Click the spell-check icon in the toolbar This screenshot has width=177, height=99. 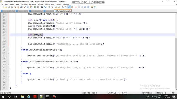pyautogui.click(x=95, y=7)
